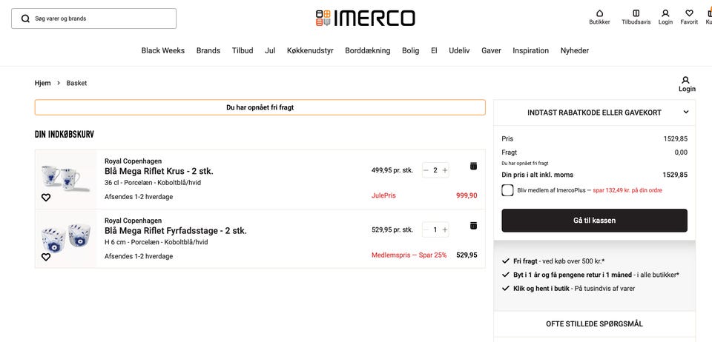
Task: Go to Hjem via breadcrumb link
Action: coord(43,83)
